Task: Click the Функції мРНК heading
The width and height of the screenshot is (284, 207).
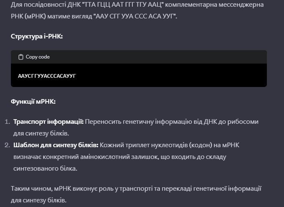Action: pos(33,102)
